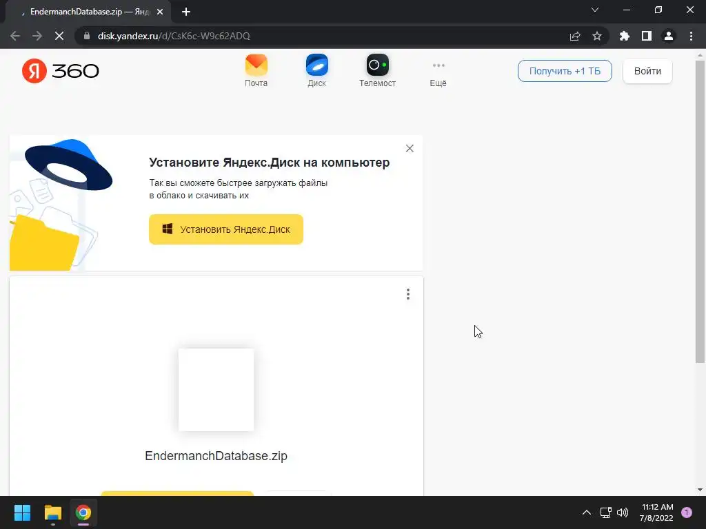
Task: Select the EndermanchDatabase.zip browser tab
Action: click(x=88, y=12)
